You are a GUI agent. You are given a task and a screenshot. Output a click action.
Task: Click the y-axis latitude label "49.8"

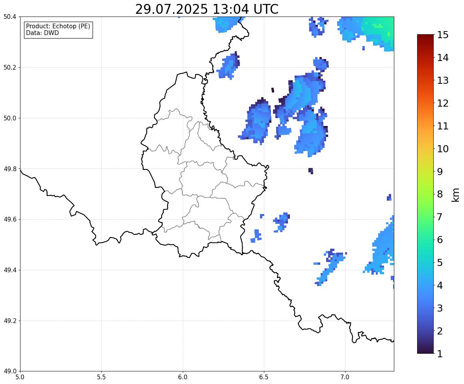pyautogui.click(x=10, y=169)
